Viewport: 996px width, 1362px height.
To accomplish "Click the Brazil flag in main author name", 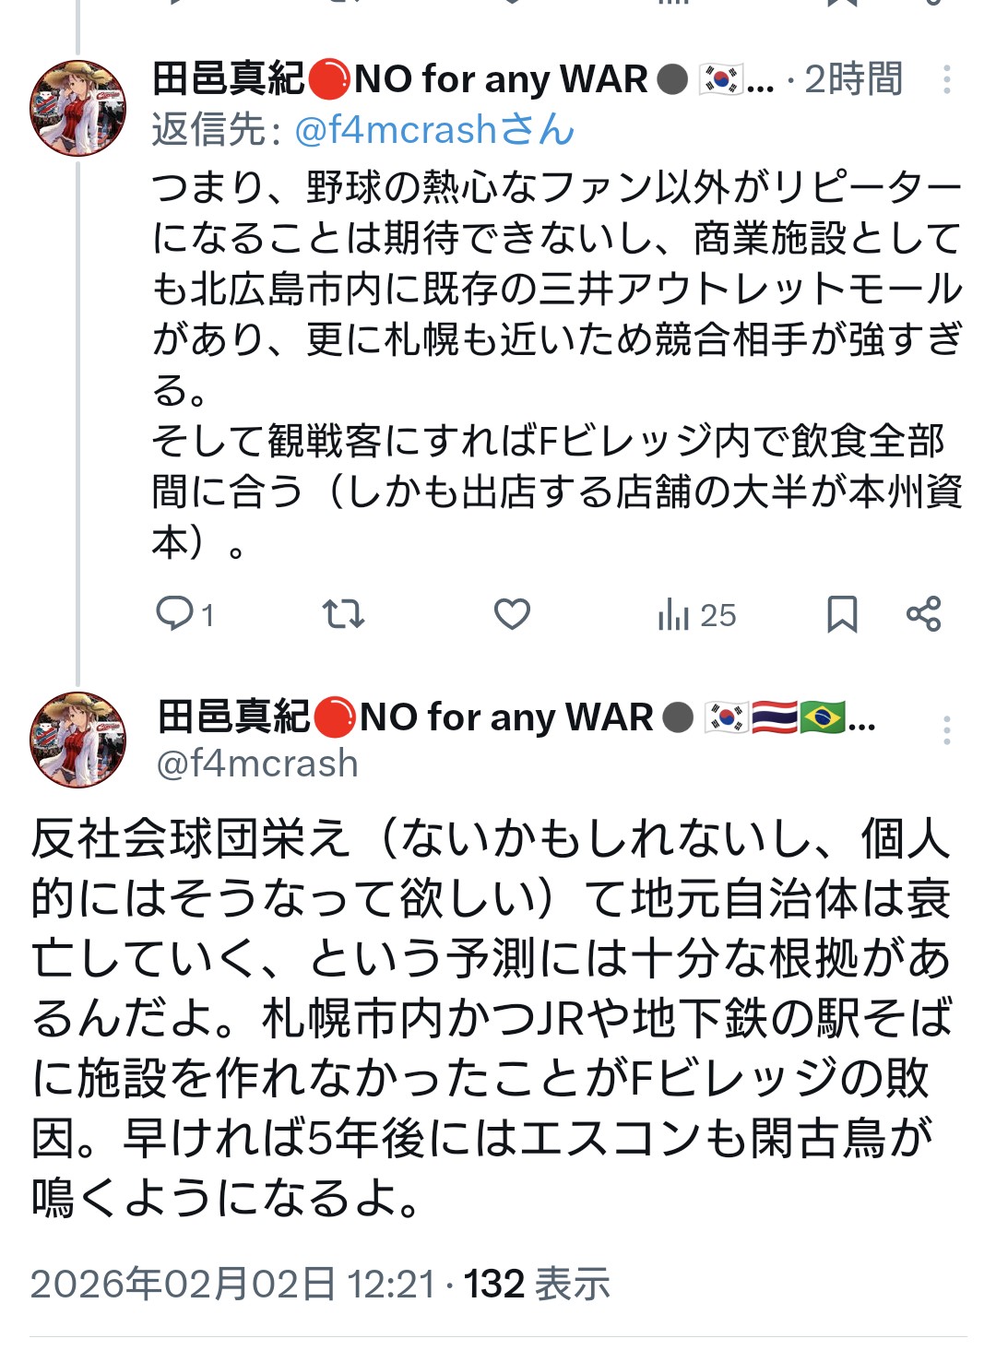I will click(822, 717).
